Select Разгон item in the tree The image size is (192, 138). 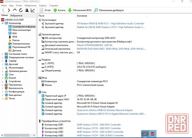(x=16, y=40)
